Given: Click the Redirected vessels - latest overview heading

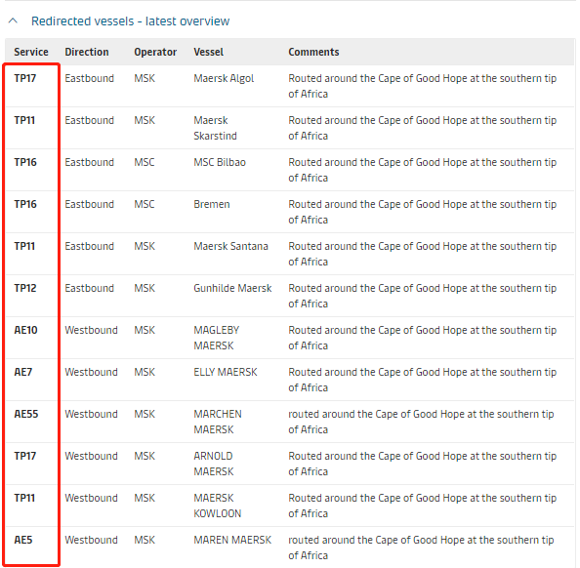Looking at the screenshot, I should tap(130, 21).
